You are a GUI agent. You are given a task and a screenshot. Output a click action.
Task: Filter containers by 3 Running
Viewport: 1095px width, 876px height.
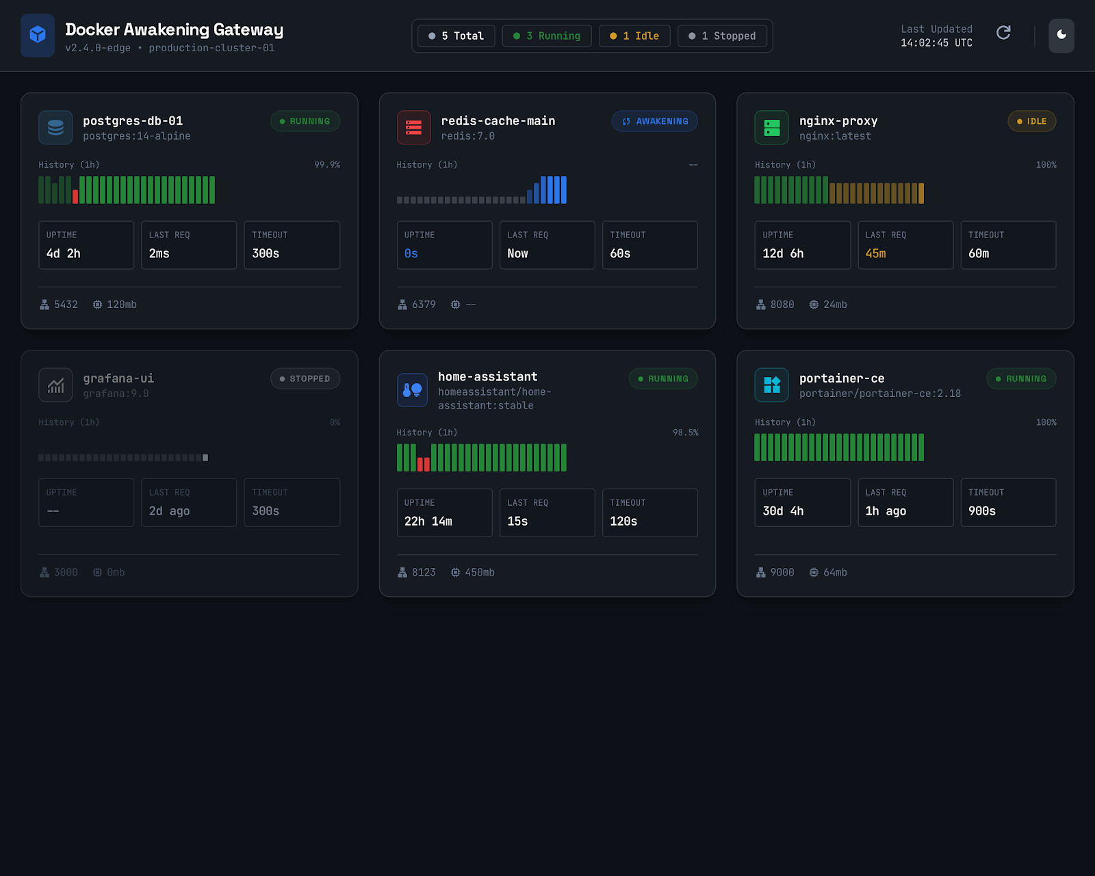click(x=547, y=36)
